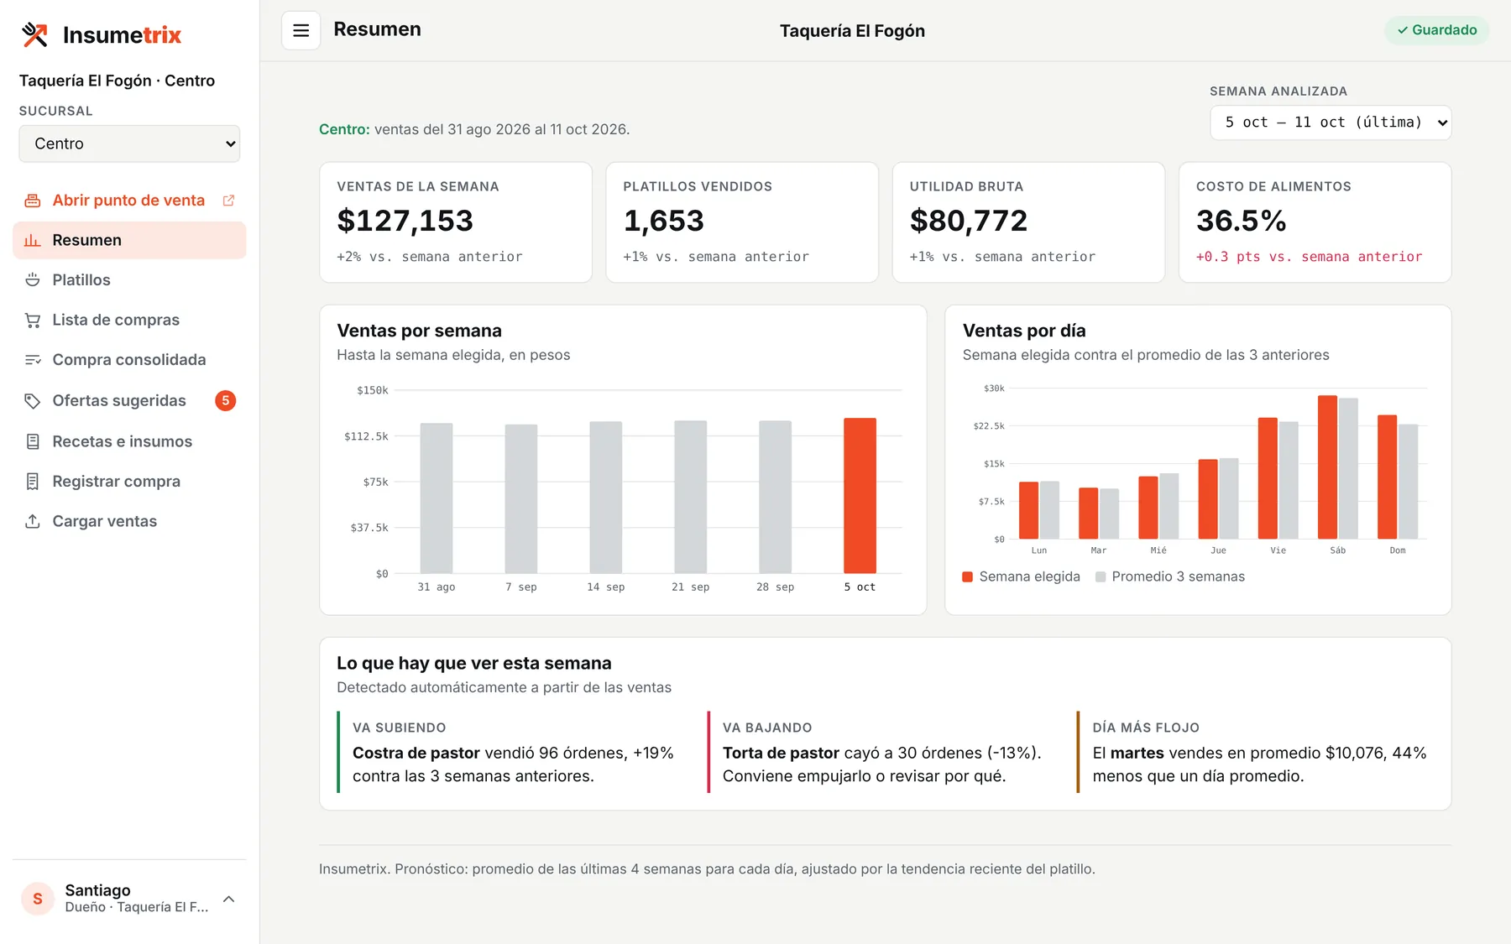
Task: Open Registrar compra in sidebar
Action: pyautogui.click(x=129, y=482)
